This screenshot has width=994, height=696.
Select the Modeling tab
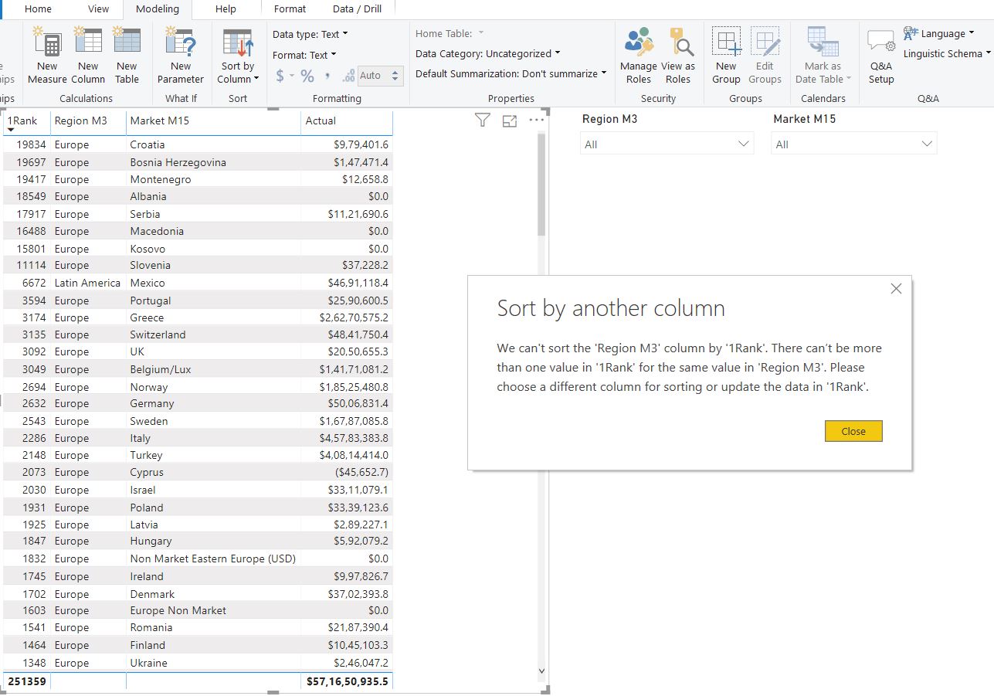point(157,9)
